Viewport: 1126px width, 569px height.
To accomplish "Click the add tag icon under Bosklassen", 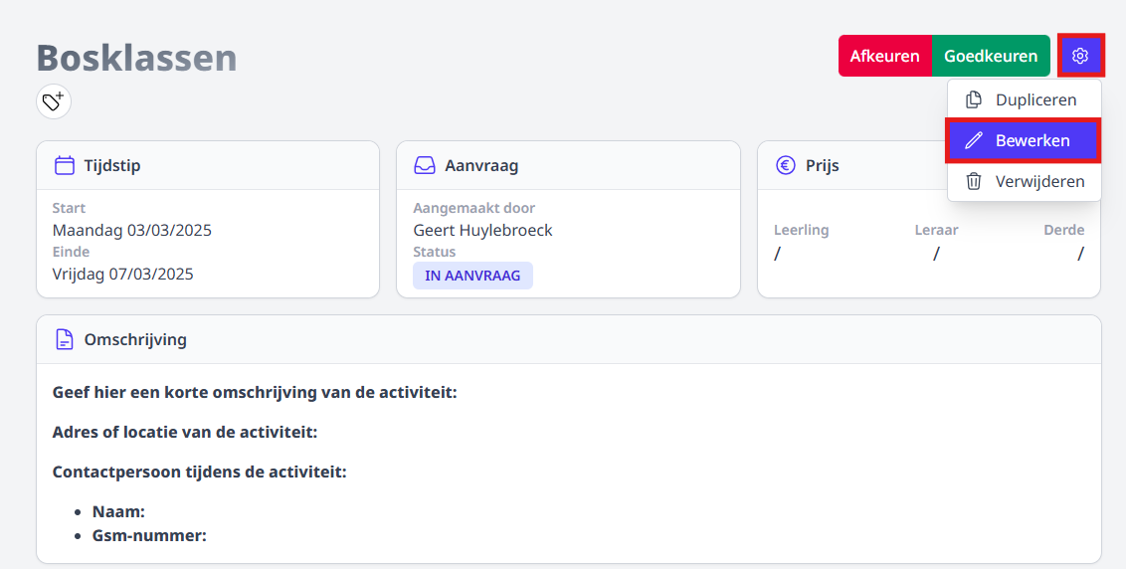I will pyautogui.click(x=54, y=101).
